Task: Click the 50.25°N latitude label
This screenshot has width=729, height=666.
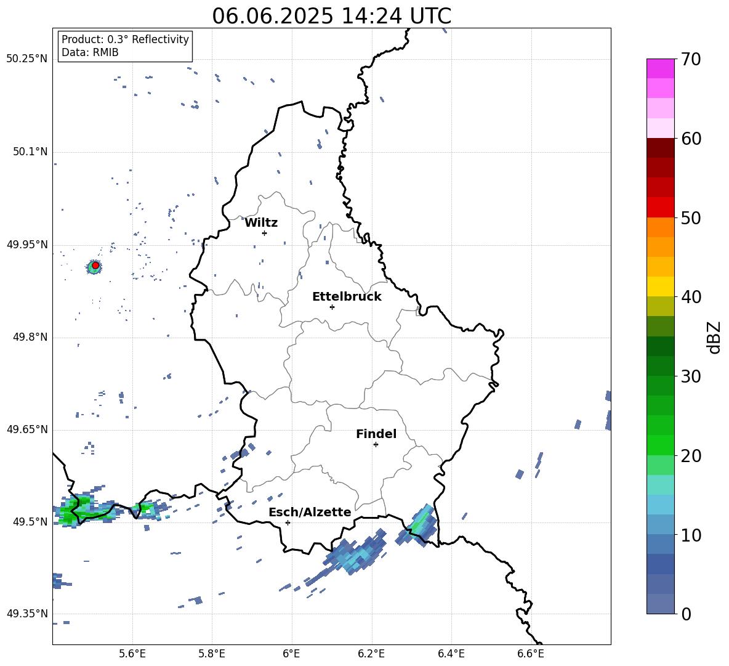Action: coord(27,59)
